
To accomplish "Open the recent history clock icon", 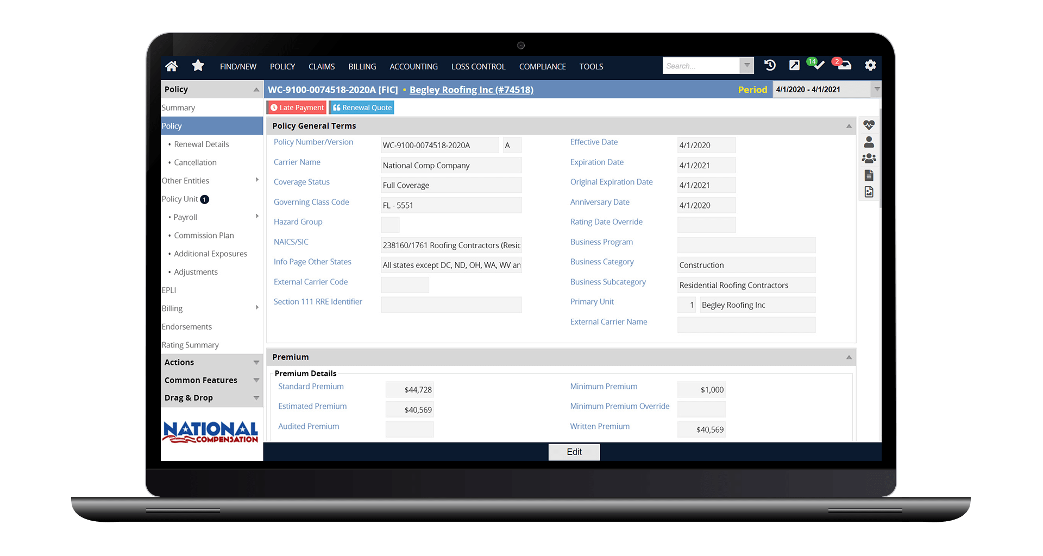I will pyautogui.click(x=770, y=65).
